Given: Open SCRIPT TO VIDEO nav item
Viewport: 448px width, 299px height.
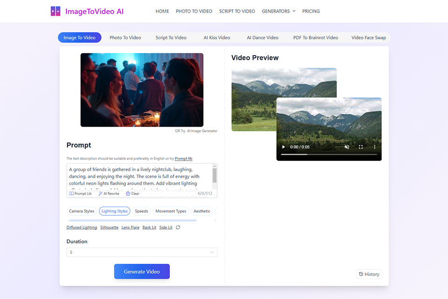Looking at the screenshot, I should point(237,11).
